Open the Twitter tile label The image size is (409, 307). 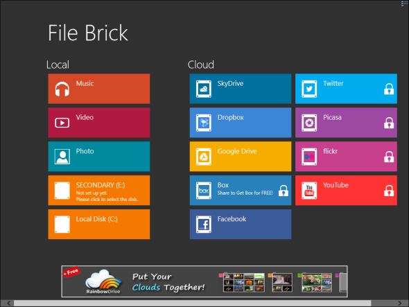point(333,83)
